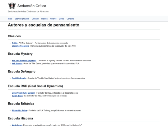168x126 pixels.
Task: Open the Contacto page link
Action: 70,19
